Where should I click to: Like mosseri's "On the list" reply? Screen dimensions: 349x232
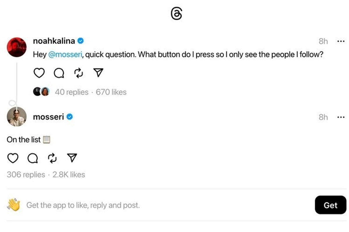13,158
